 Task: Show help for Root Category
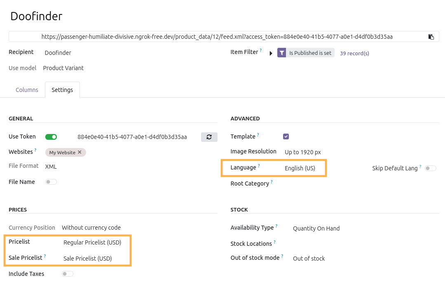click(271, 181)
